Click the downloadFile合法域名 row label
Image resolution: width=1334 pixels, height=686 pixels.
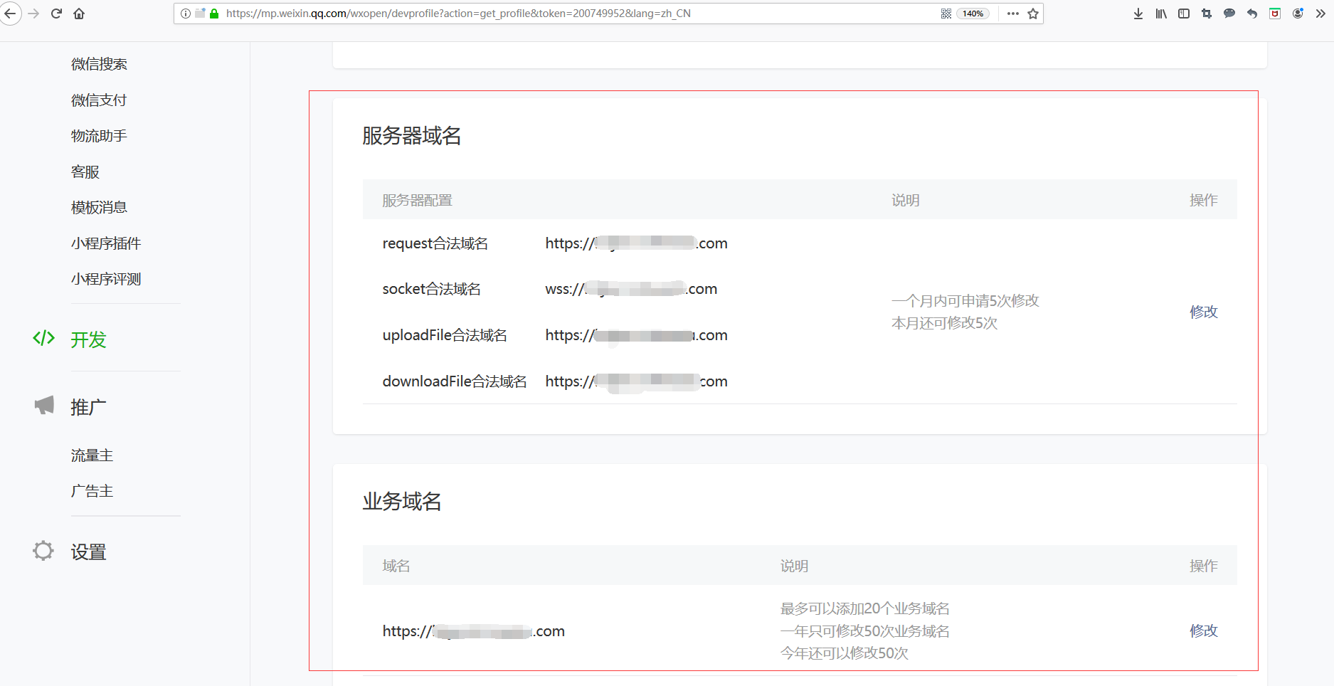455,381
